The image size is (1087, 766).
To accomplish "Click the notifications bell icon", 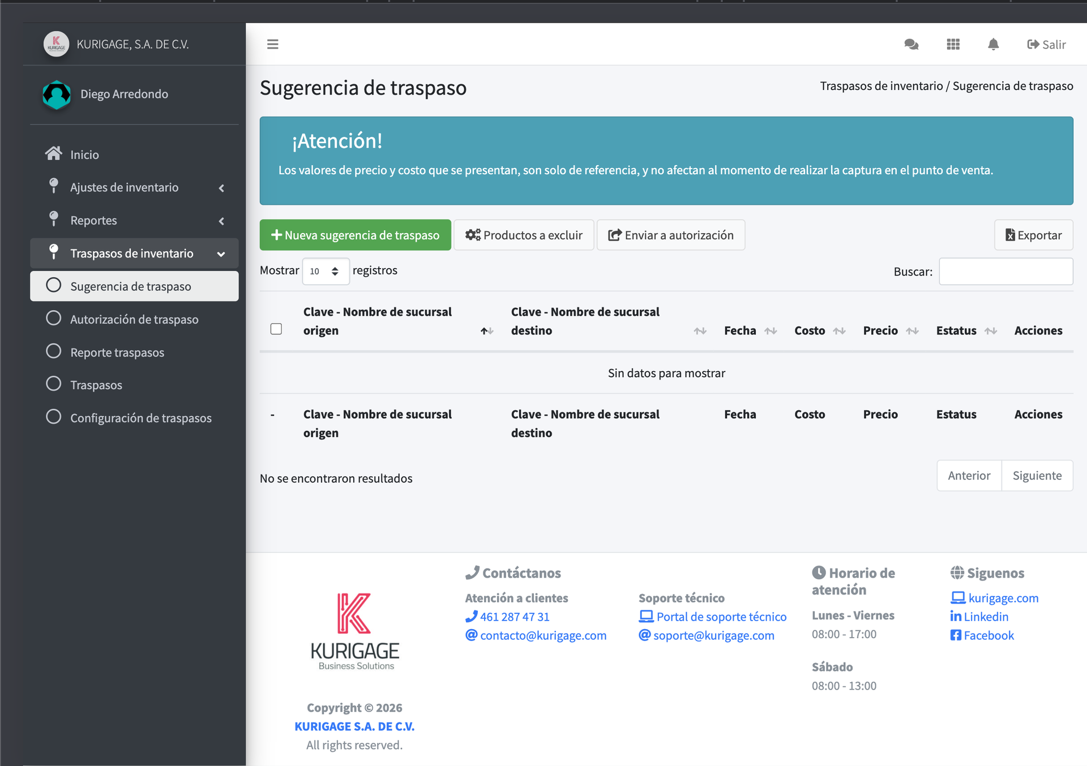I will click(993, 44).
